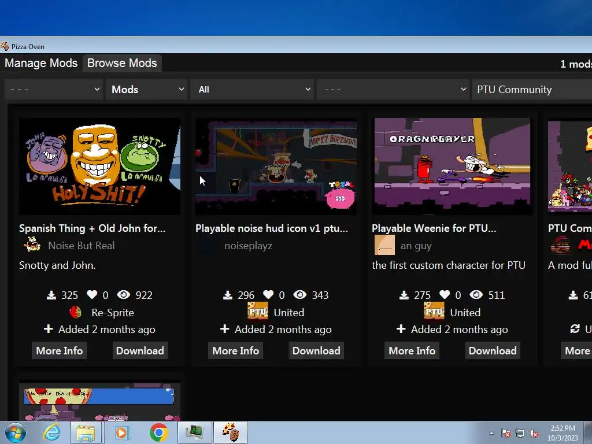Image resolution: width=592 pixels, height=444 pixels.
Task: Show hidden system tray icons
Action: point(491,434)
